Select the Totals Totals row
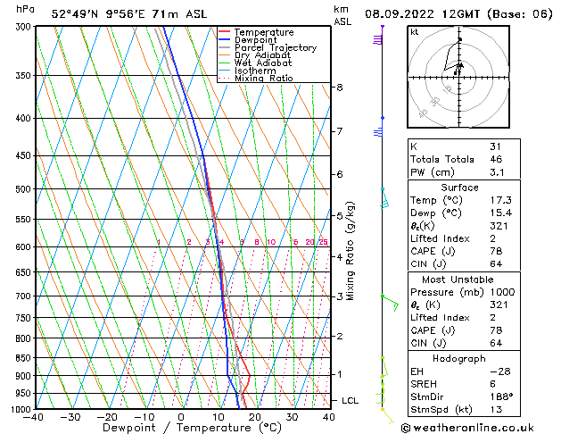561x434 pixels. 464,159
